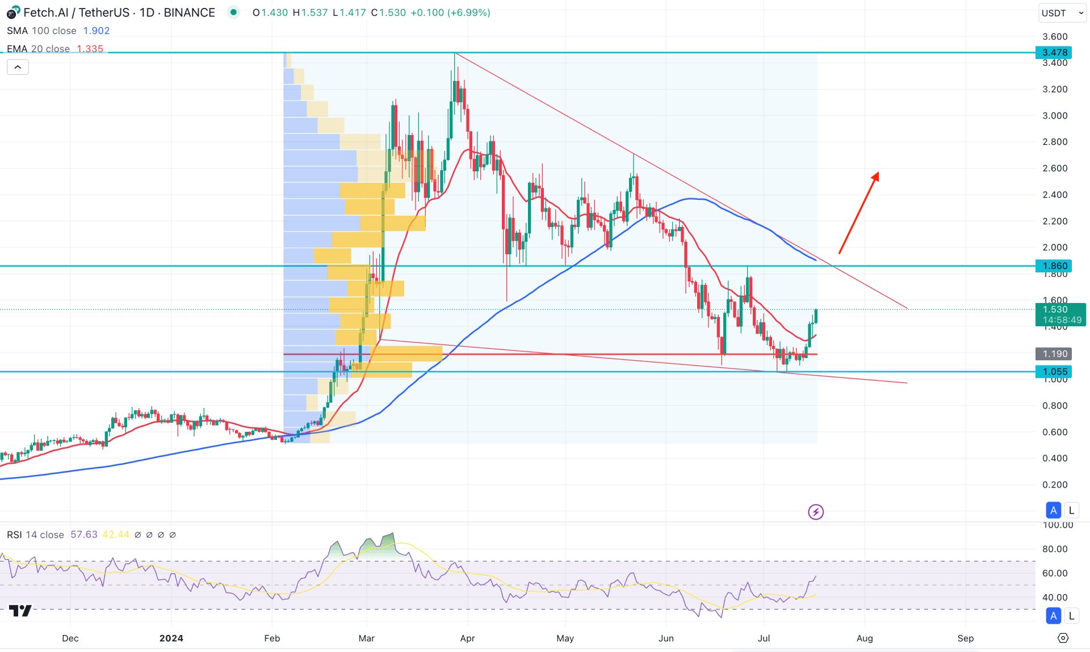
Task: Toggle auto scale A on RSI pane
Action: [x=1054, y=616]
